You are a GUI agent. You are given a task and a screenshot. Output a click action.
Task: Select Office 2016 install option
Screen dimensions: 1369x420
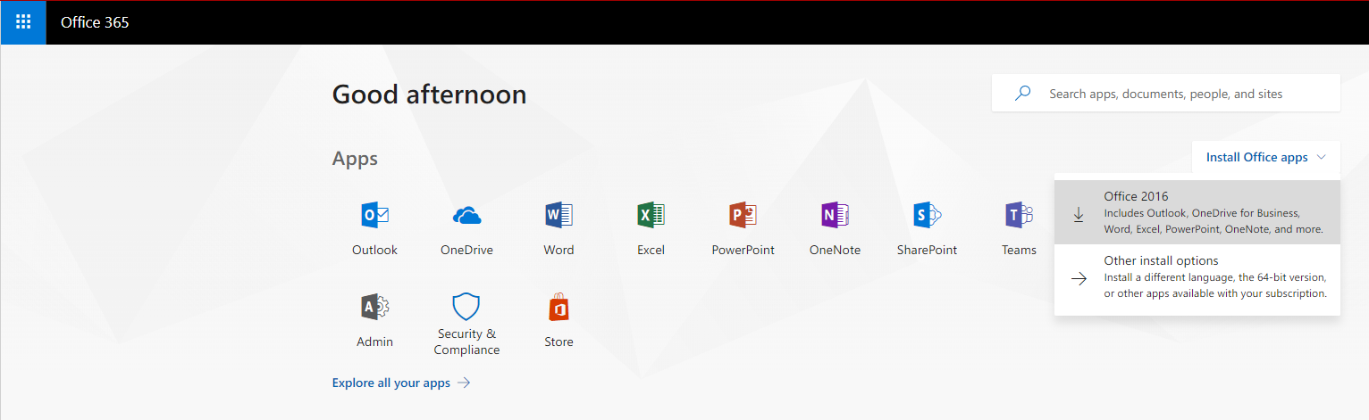tap(1197, 212)
